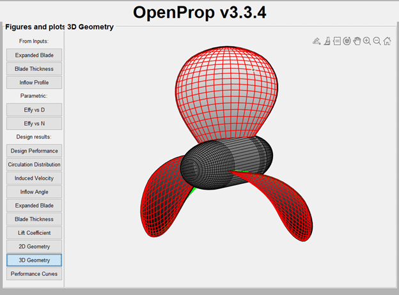View the Induced Velocity plot
Screen dimensions: 399x295
tap(34, 178)
